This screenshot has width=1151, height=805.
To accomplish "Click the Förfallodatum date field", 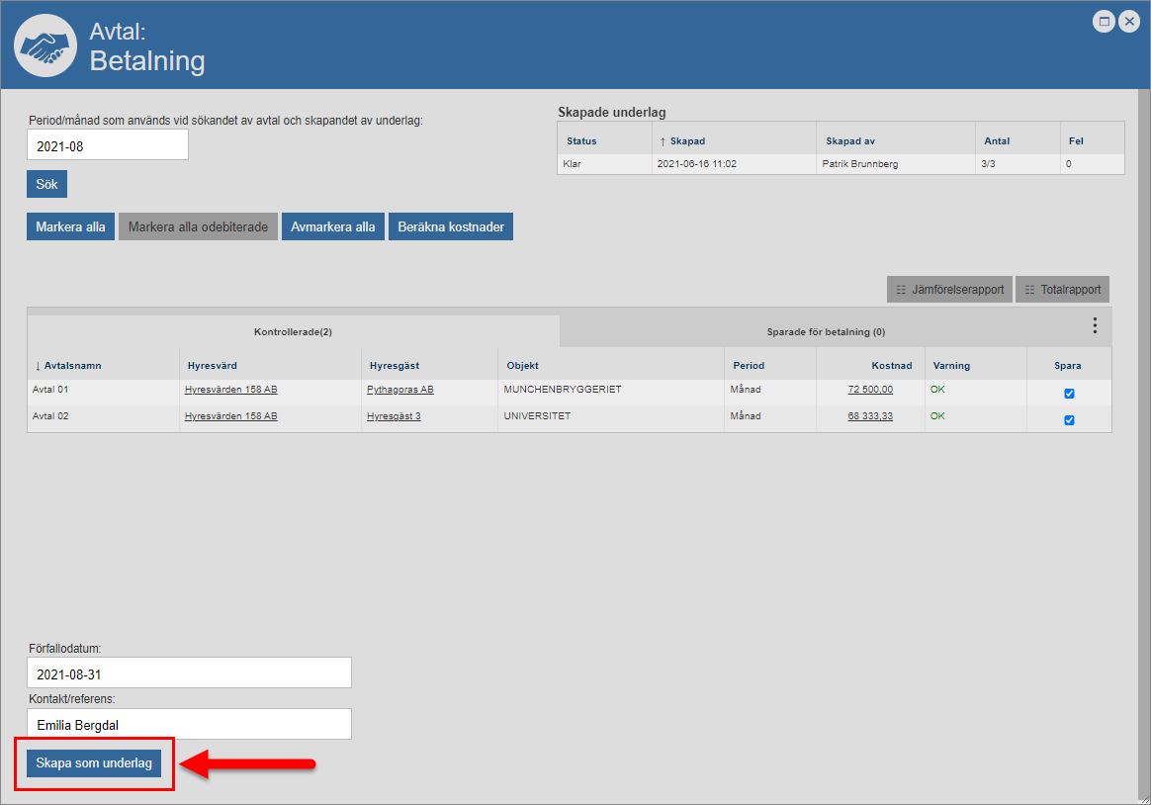I will [189, 673].
